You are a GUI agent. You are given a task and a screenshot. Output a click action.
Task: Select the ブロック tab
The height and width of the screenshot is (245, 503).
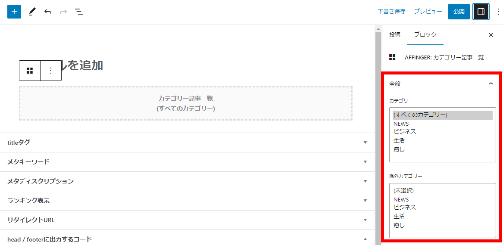[425, 35]
